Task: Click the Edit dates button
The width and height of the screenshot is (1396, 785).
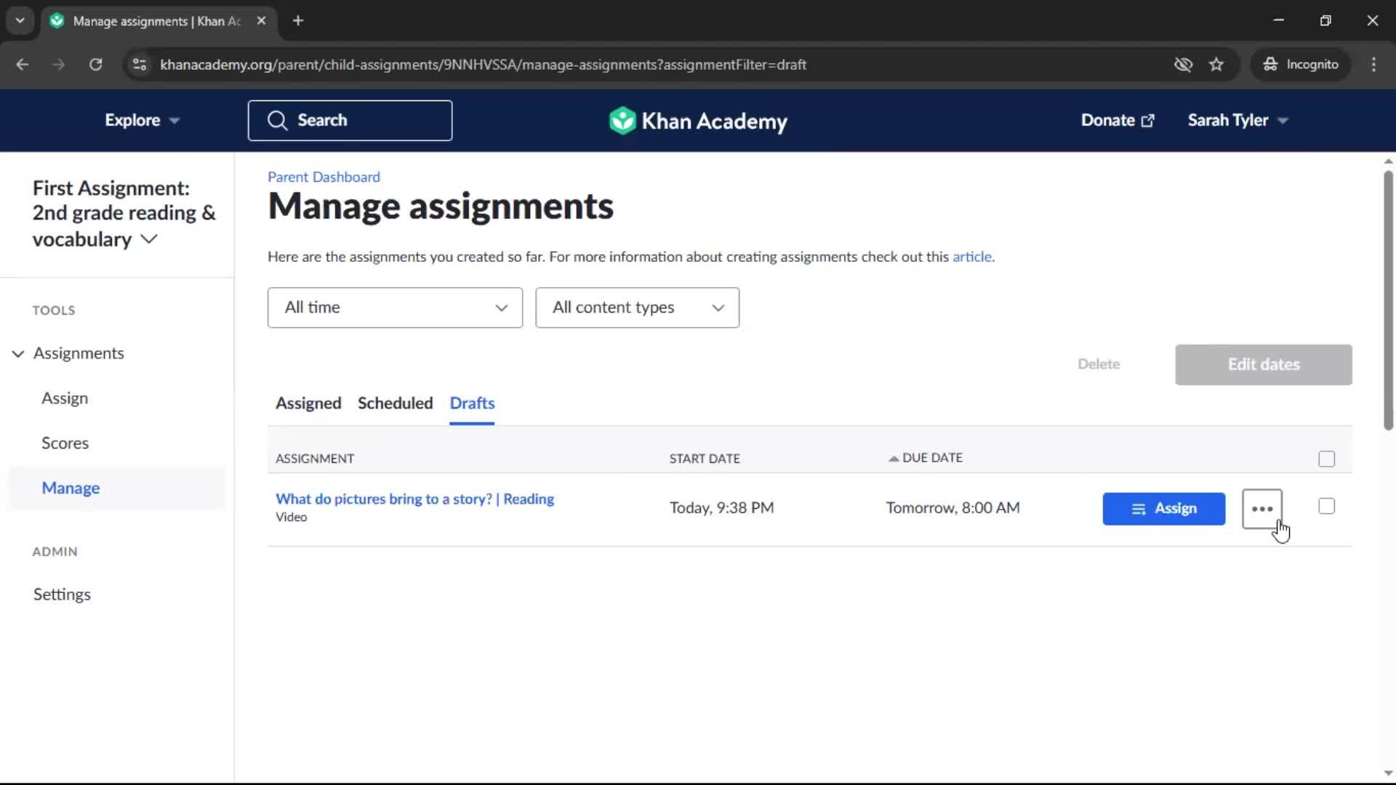Action: (1263, 364)
